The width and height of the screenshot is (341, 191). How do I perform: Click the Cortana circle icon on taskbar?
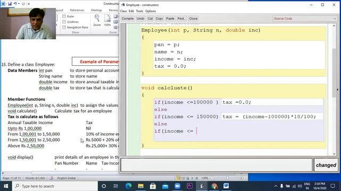pos(104,186)
